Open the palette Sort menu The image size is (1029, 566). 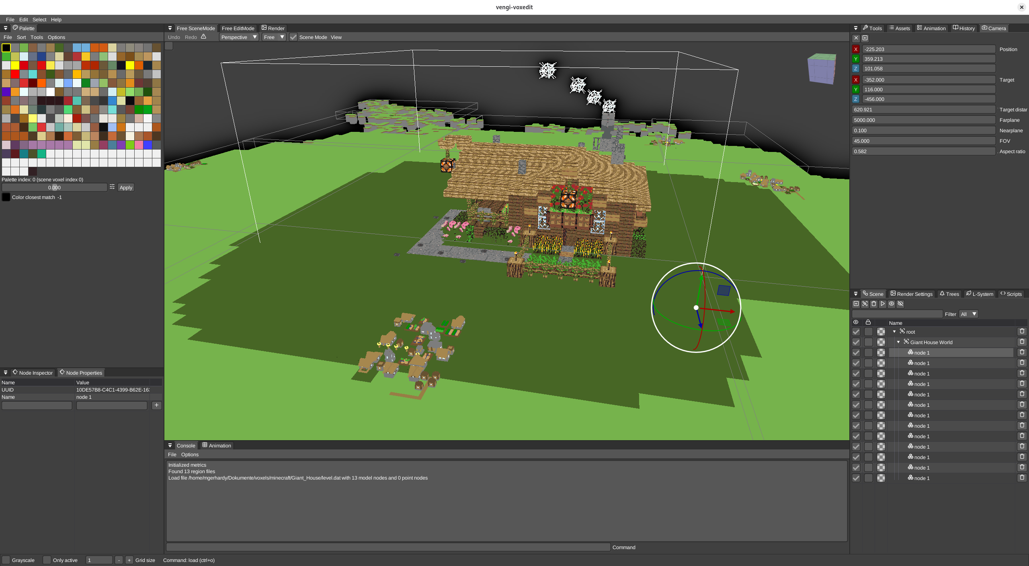[21, 37]
